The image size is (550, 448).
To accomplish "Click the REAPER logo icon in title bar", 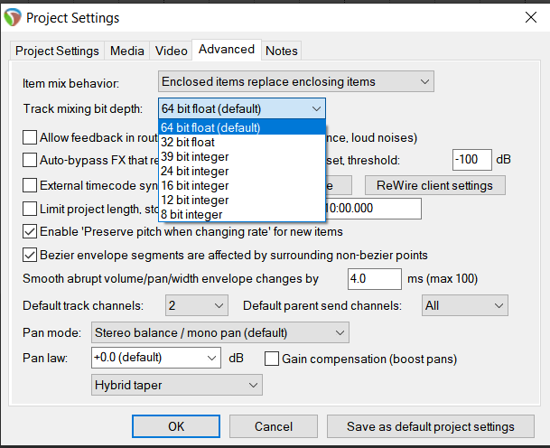I will (x=13, y=16).
